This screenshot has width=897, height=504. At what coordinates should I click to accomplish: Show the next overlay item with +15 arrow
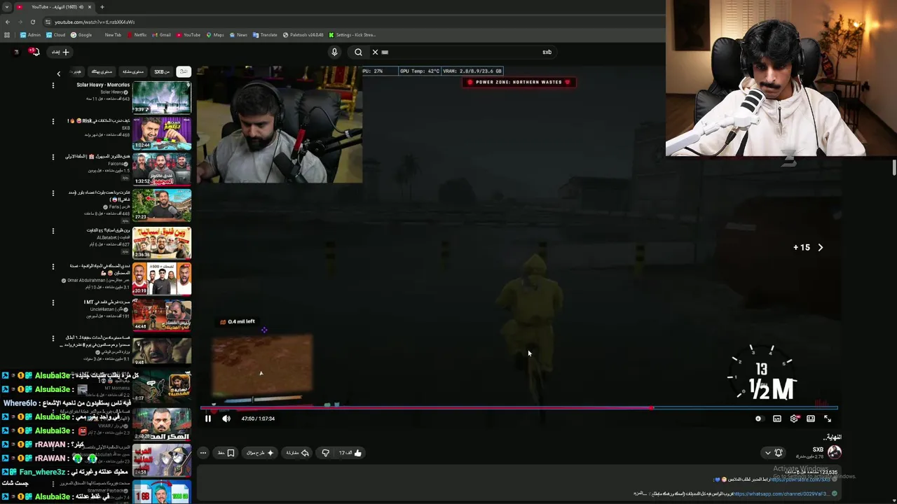point(821,247)
